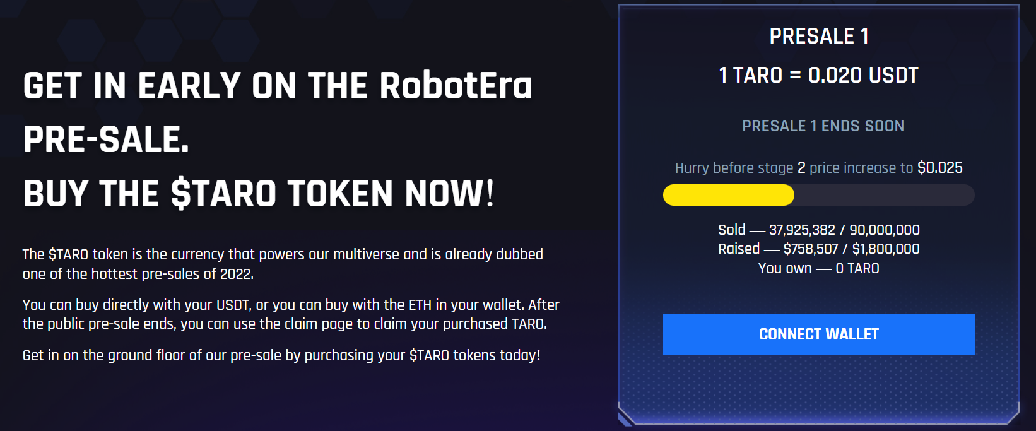Click the Connect Wallet button
The image size is (1036, 431).
[x=818, y=334]
